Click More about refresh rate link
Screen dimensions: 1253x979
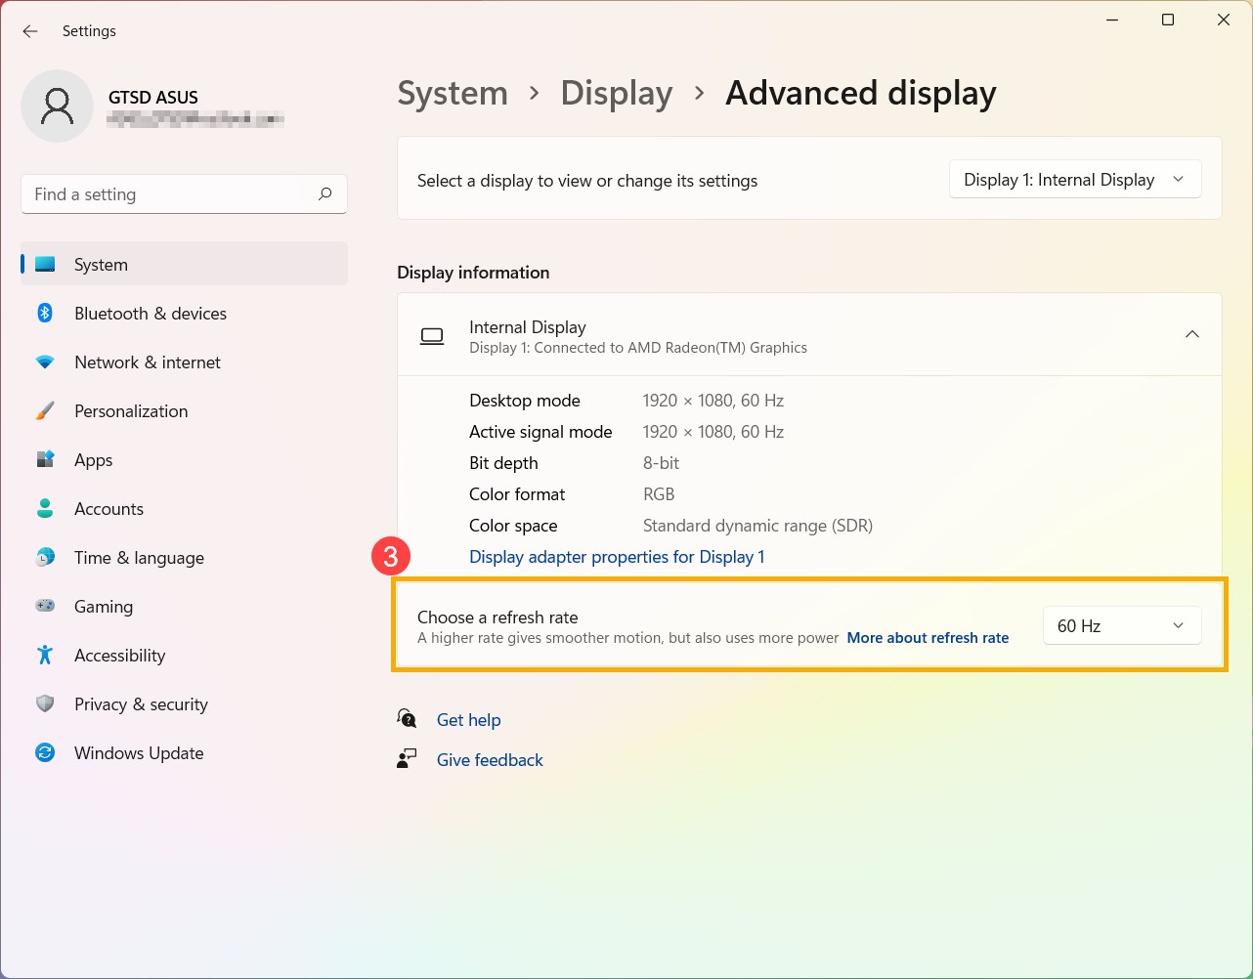[x=928, y=637]
